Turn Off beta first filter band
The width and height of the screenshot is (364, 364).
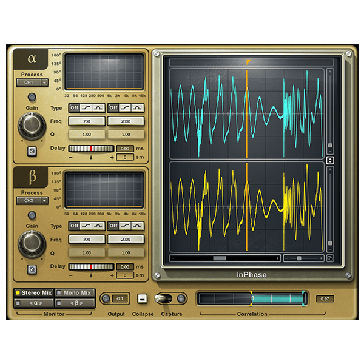tap(74, 226)
